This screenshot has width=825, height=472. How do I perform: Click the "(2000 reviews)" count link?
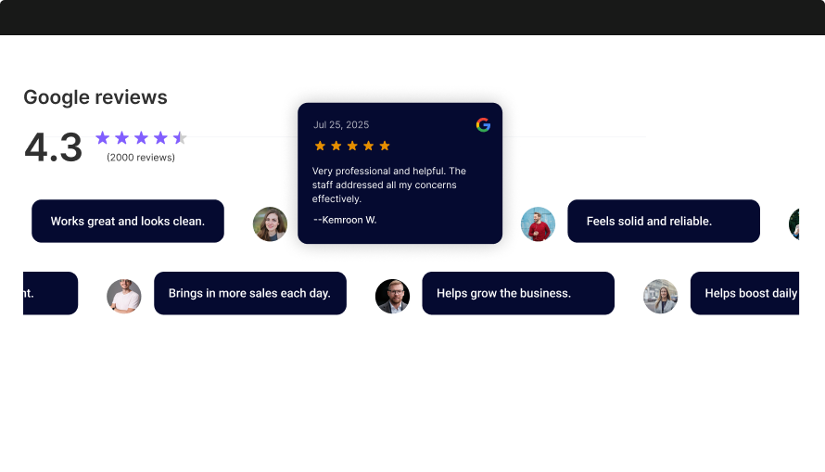(x=141, y=158)
